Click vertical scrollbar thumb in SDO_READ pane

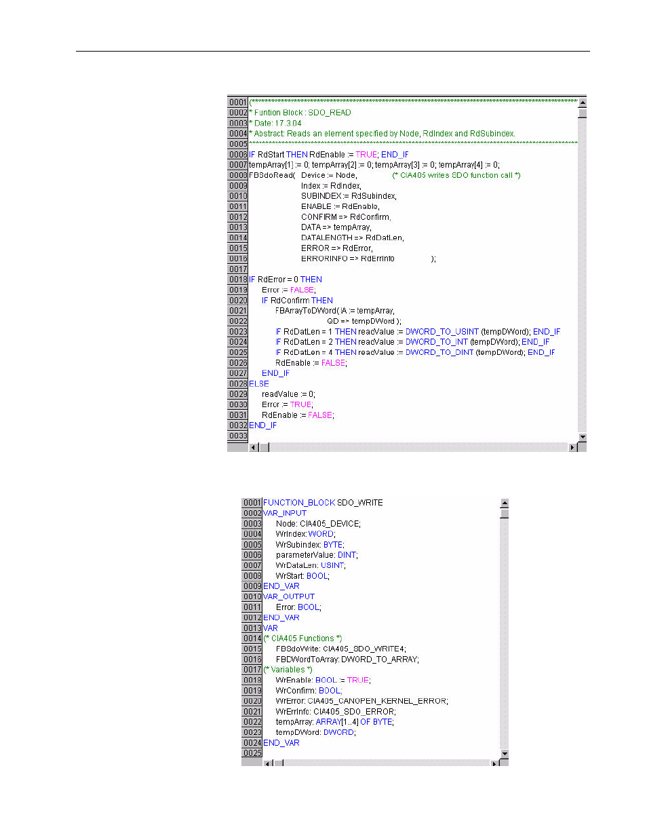click(582, 112)
